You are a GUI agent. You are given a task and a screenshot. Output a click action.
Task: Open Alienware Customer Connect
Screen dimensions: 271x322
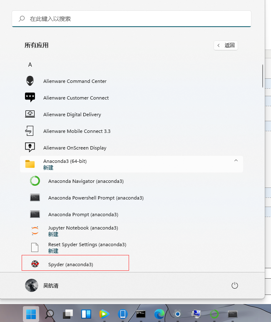coord(131,98)
